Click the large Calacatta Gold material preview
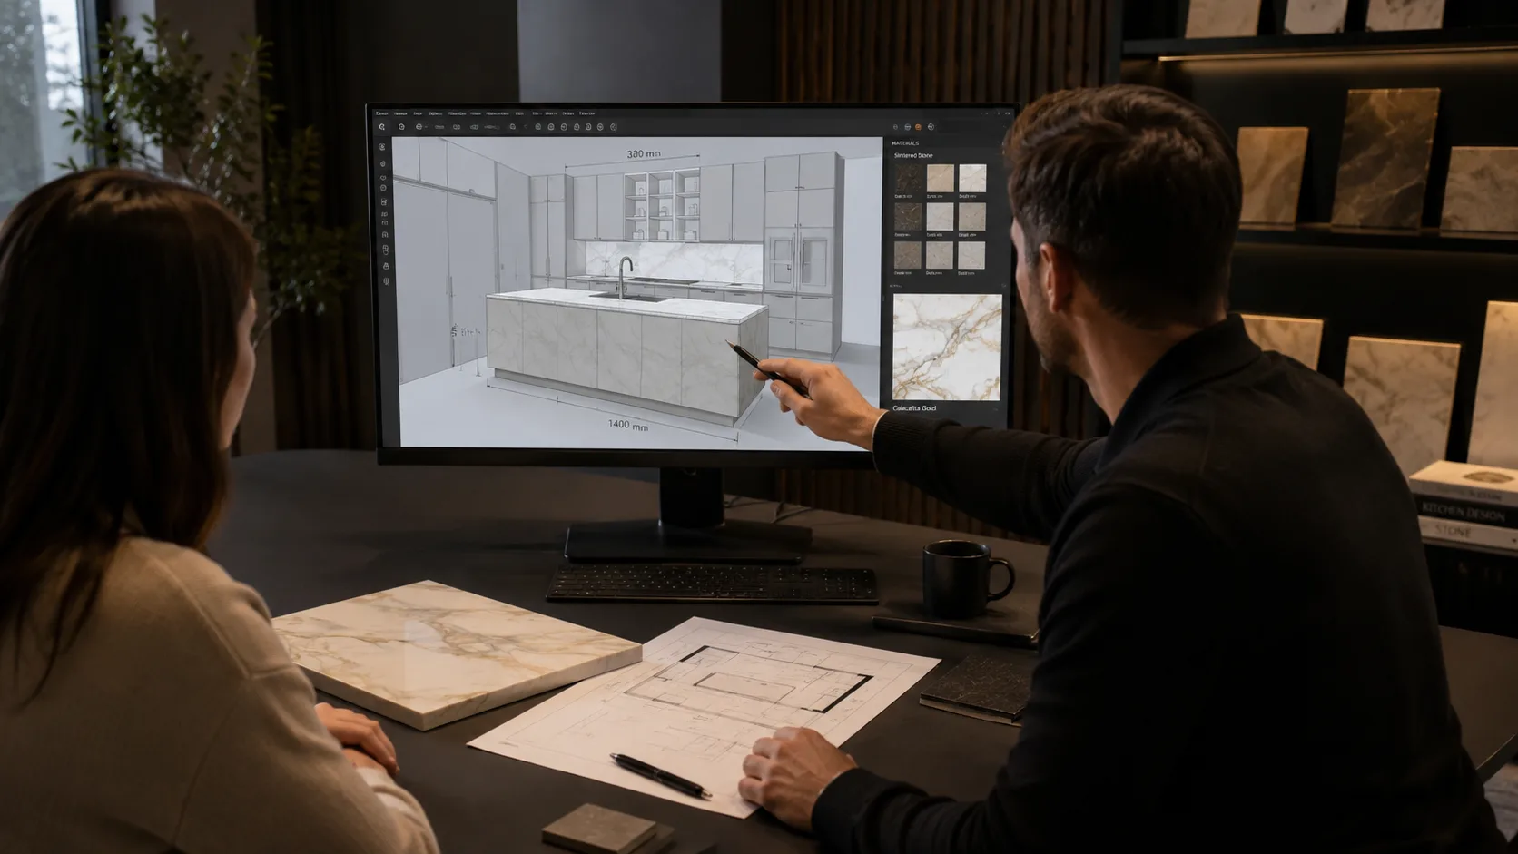The height and width of the screenshot is (854, 1518). [x=947, y=347]
